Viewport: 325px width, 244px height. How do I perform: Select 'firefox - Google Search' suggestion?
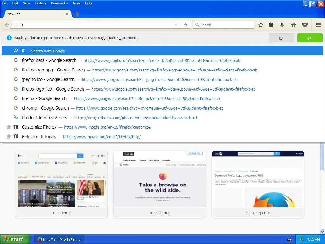[162, 98]
